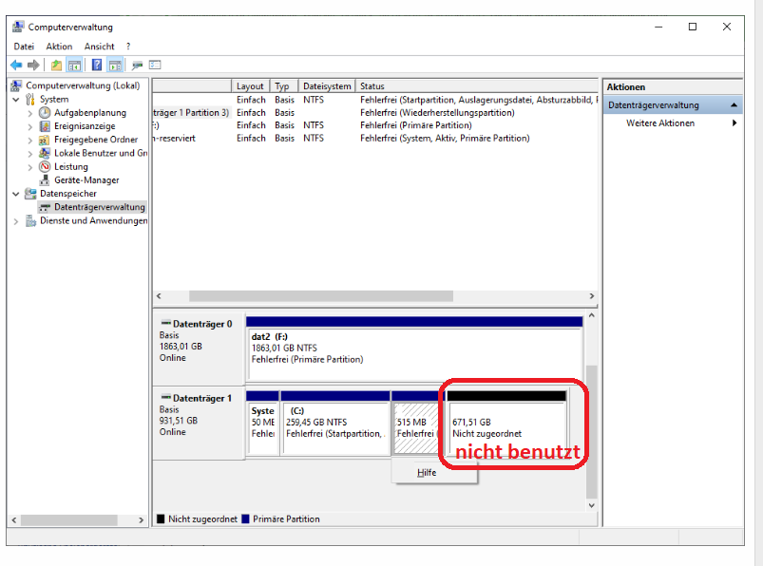Click the Datenträger 0 label 1863,01 GB
Image resolution: width=763 pixels, height=566 pixels.
[181, 347]
